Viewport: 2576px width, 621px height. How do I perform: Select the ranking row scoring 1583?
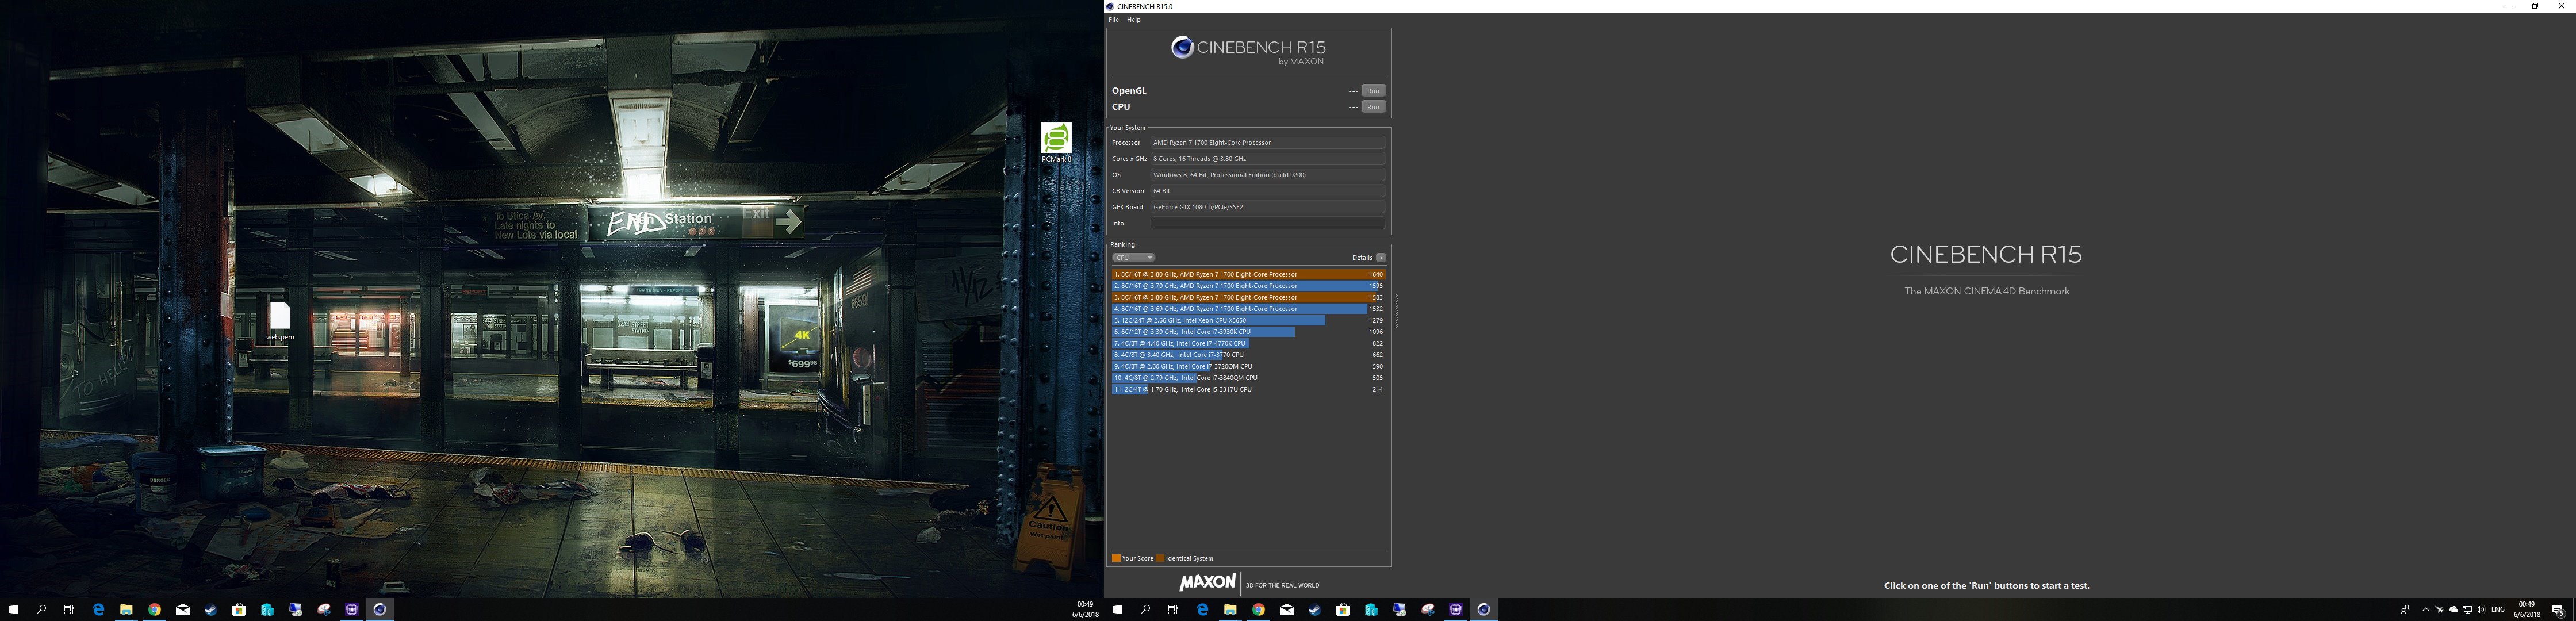[1248, 297]
